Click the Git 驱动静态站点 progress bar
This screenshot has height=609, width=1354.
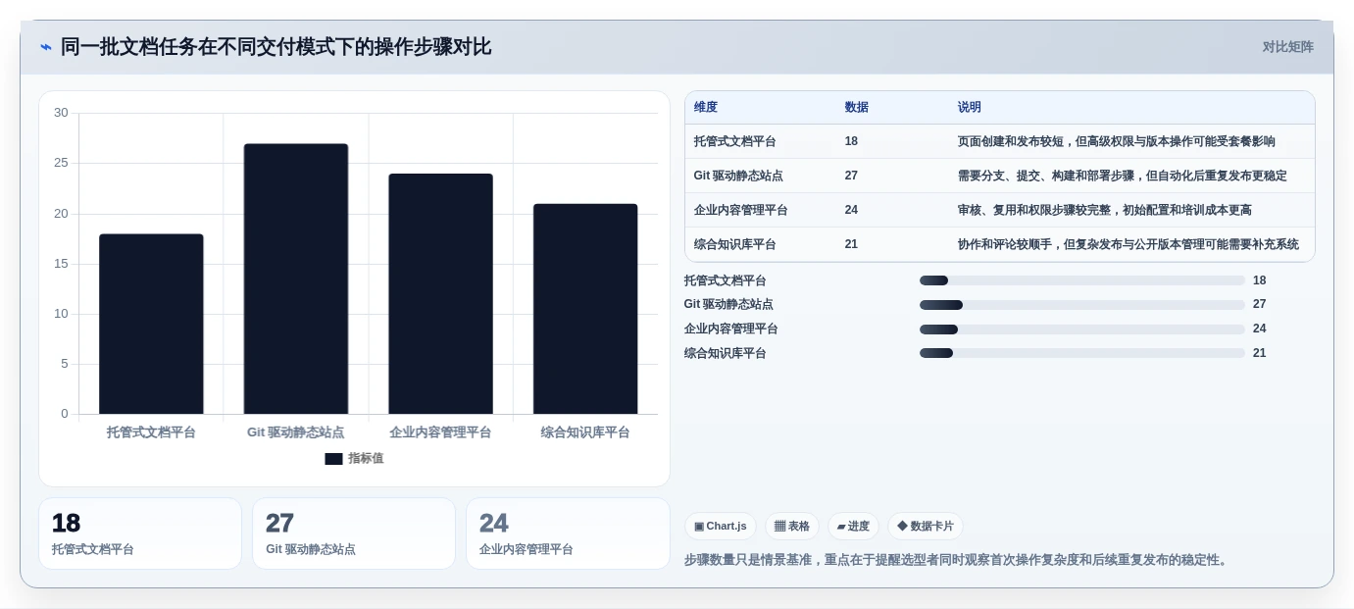pos(1082,305)
